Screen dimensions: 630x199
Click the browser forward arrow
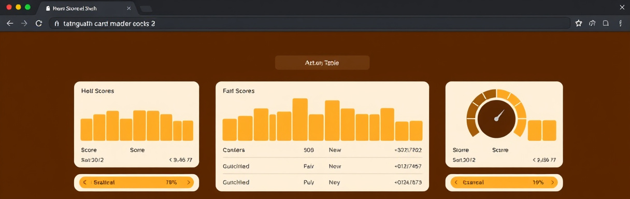tap(24, 23)
